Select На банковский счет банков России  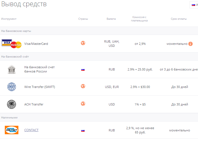(39, 69)
